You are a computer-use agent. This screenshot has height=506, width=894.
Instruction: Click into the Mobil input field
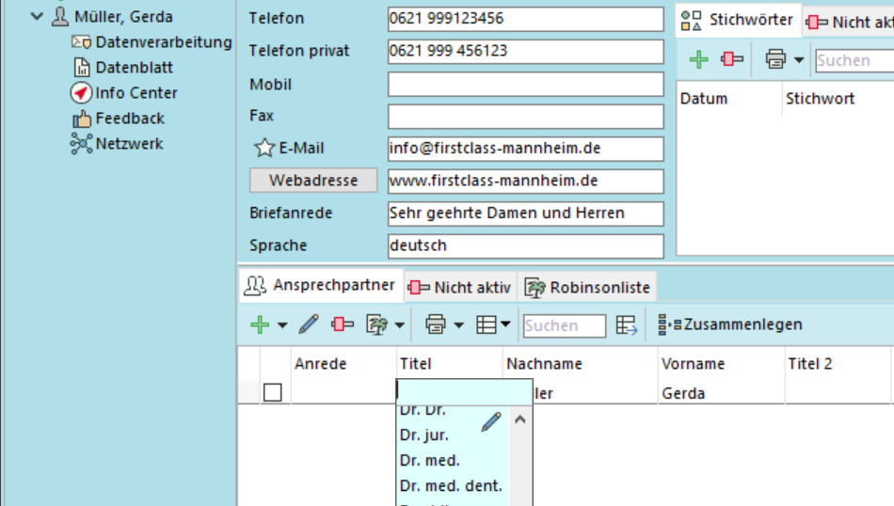coord(525,85)
